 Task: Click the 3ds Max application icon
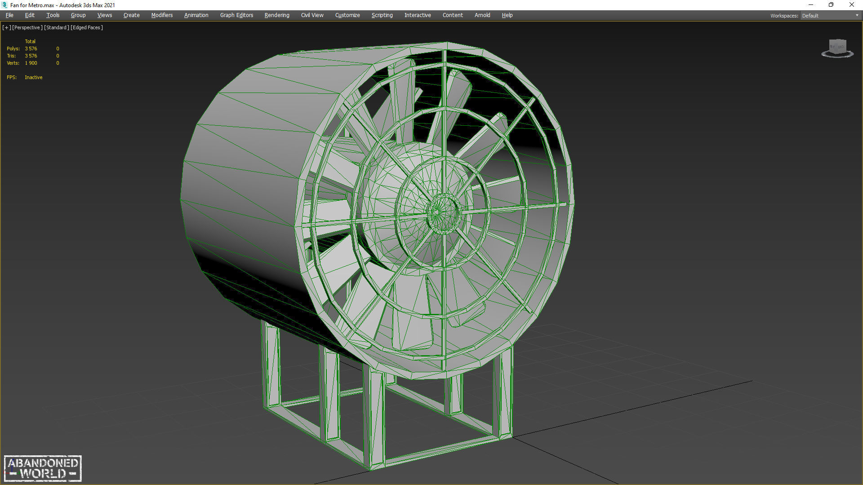(4, 5)
